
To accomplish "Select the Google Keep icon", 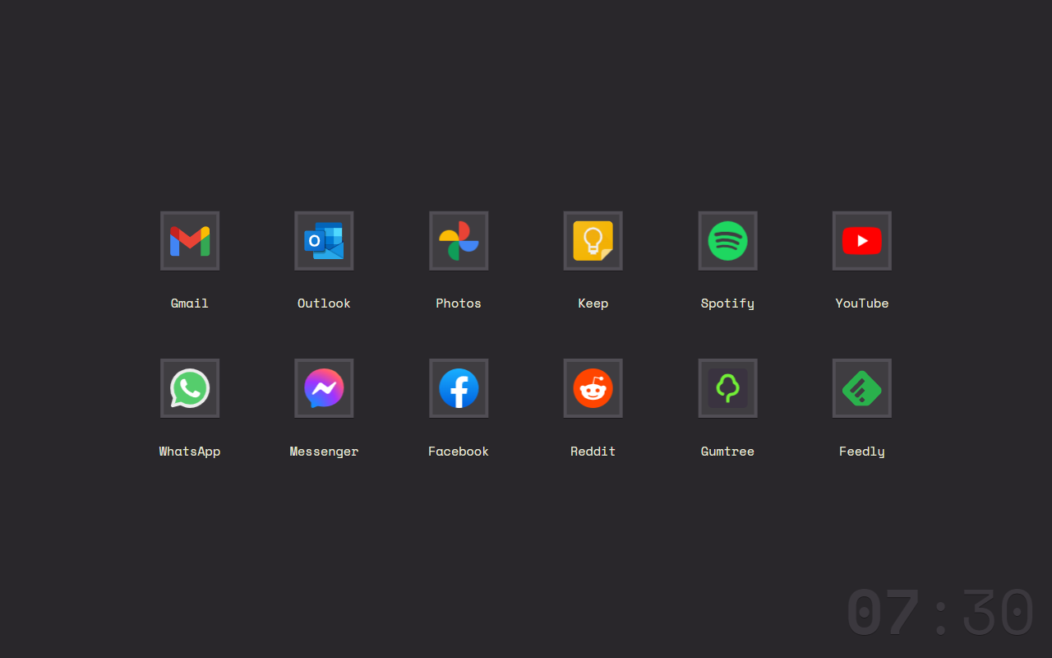I will click(x=593, y=240).
